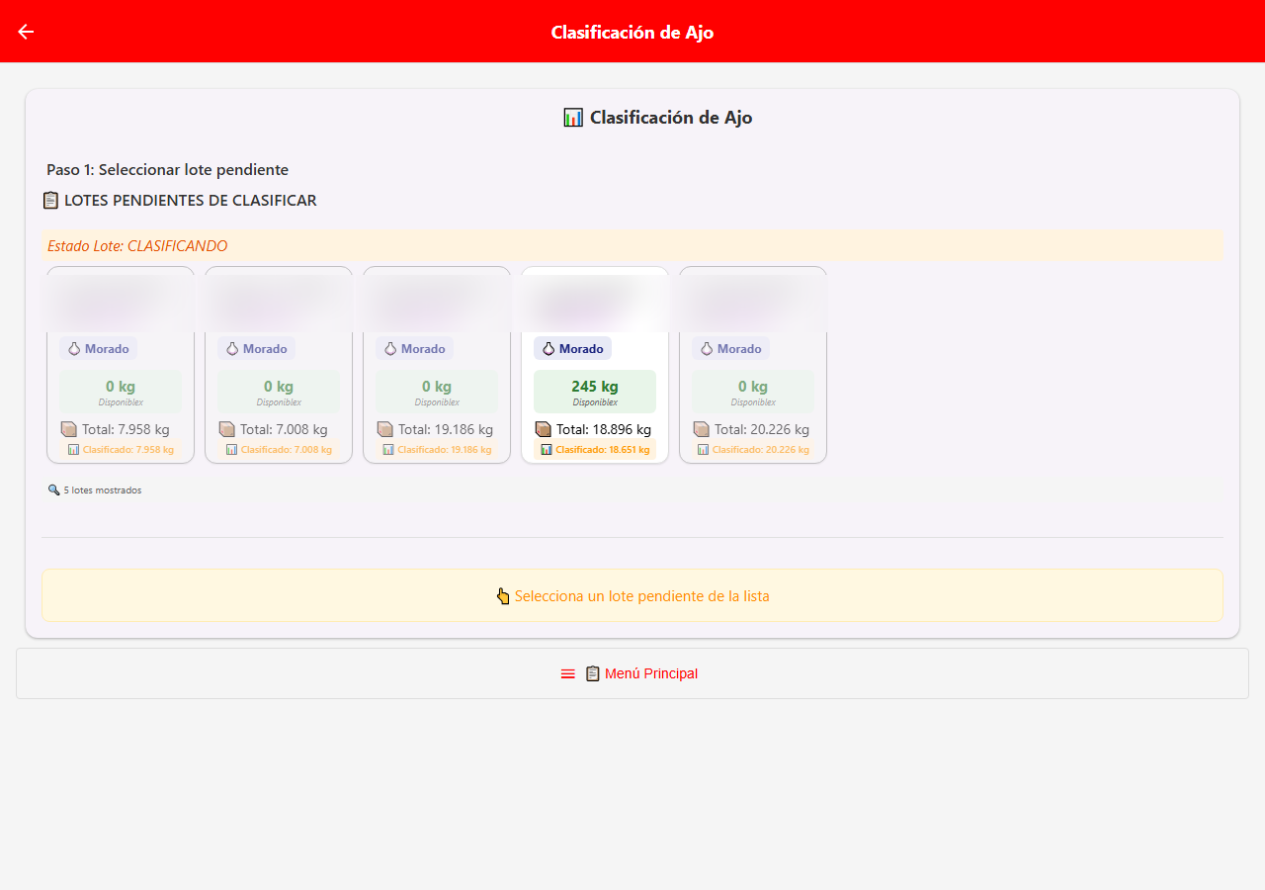Click the chart icon beside Clasificado: 7.008 kg
Viewport: 1265px width, 890px height.
coord(231,449)
